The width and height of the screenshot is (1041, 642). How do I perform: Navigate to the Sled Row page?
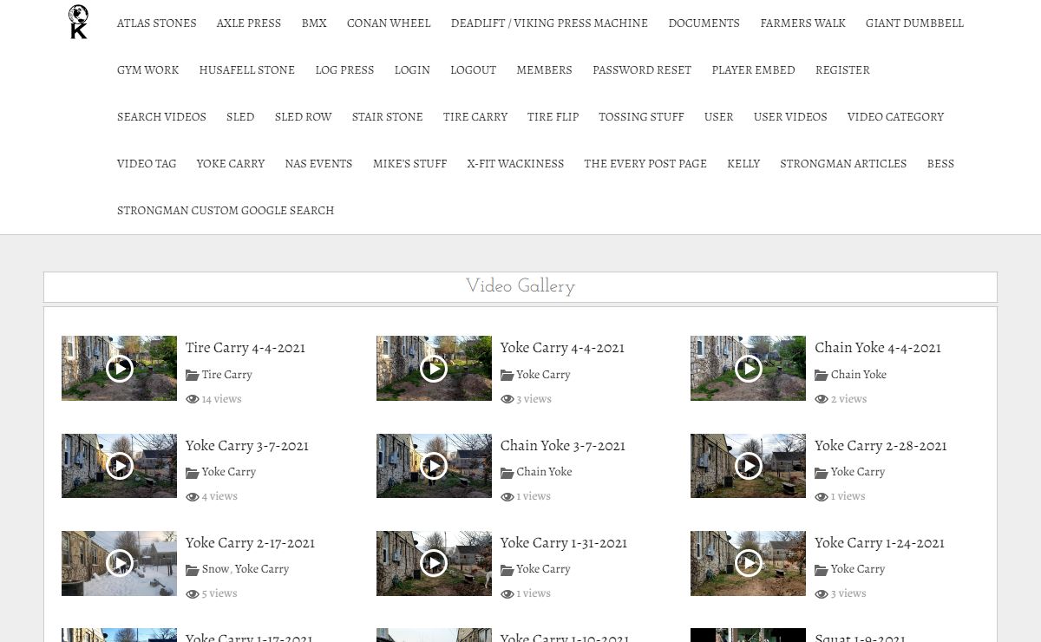[304, 117]
